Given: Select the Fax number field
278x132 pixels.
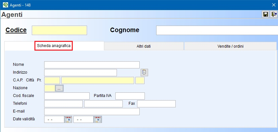Looking at the screenshot, I should [x=157, y=104].
